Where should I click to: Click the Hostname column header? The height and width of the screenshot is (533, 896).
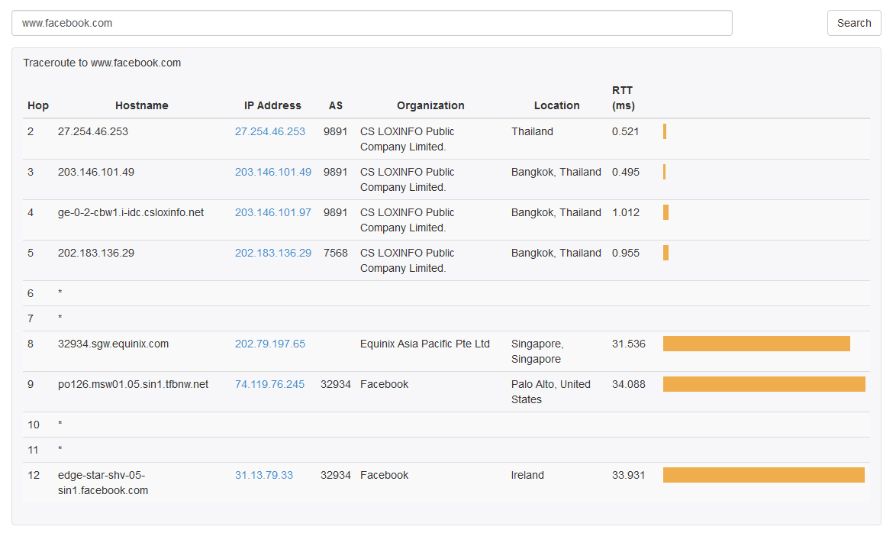pyautogui.click(x=142, y=105)
